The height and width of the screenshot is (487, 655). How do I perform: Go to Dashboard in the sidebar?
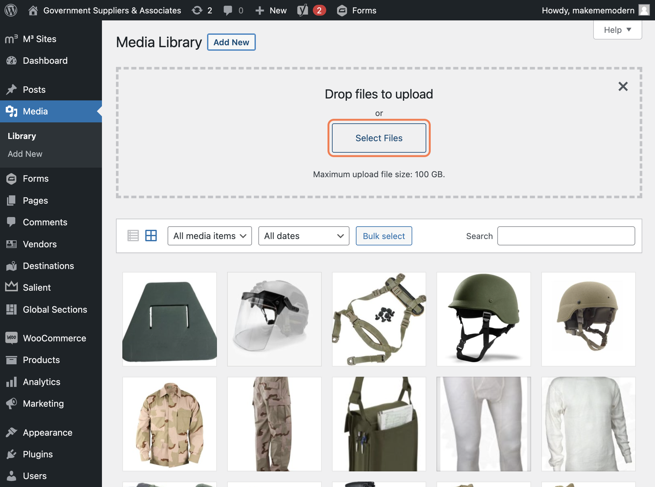pyautogui.click(x=51, y=61)
